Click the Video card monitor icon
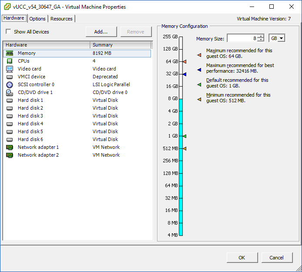Screen dimensions: 302x272 [10, 69]
